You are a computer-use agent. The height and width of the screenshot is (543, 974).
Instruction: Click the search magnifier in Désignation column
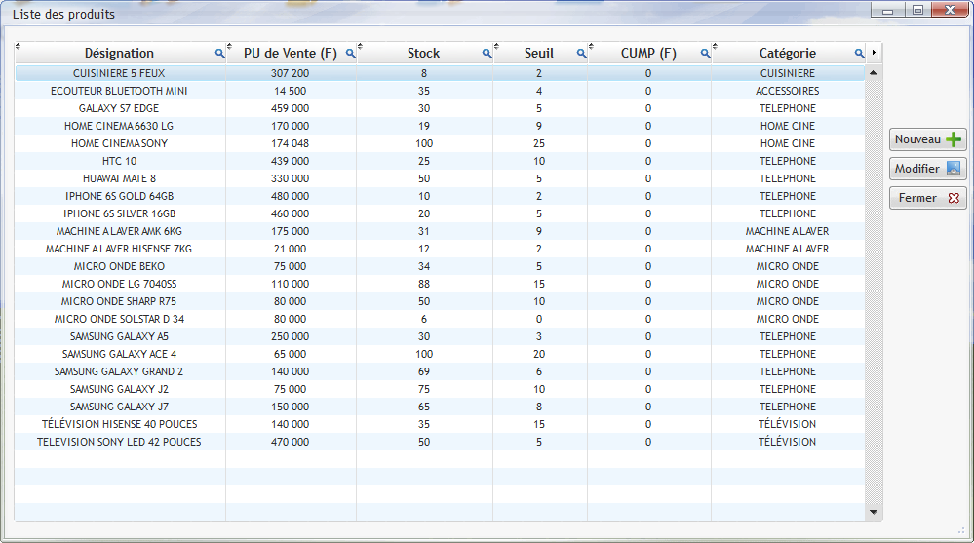tap(219, 54)
